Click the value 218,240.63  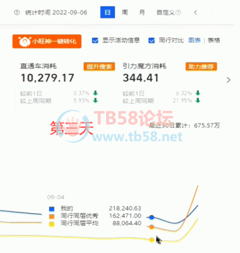tap(125, 208)
